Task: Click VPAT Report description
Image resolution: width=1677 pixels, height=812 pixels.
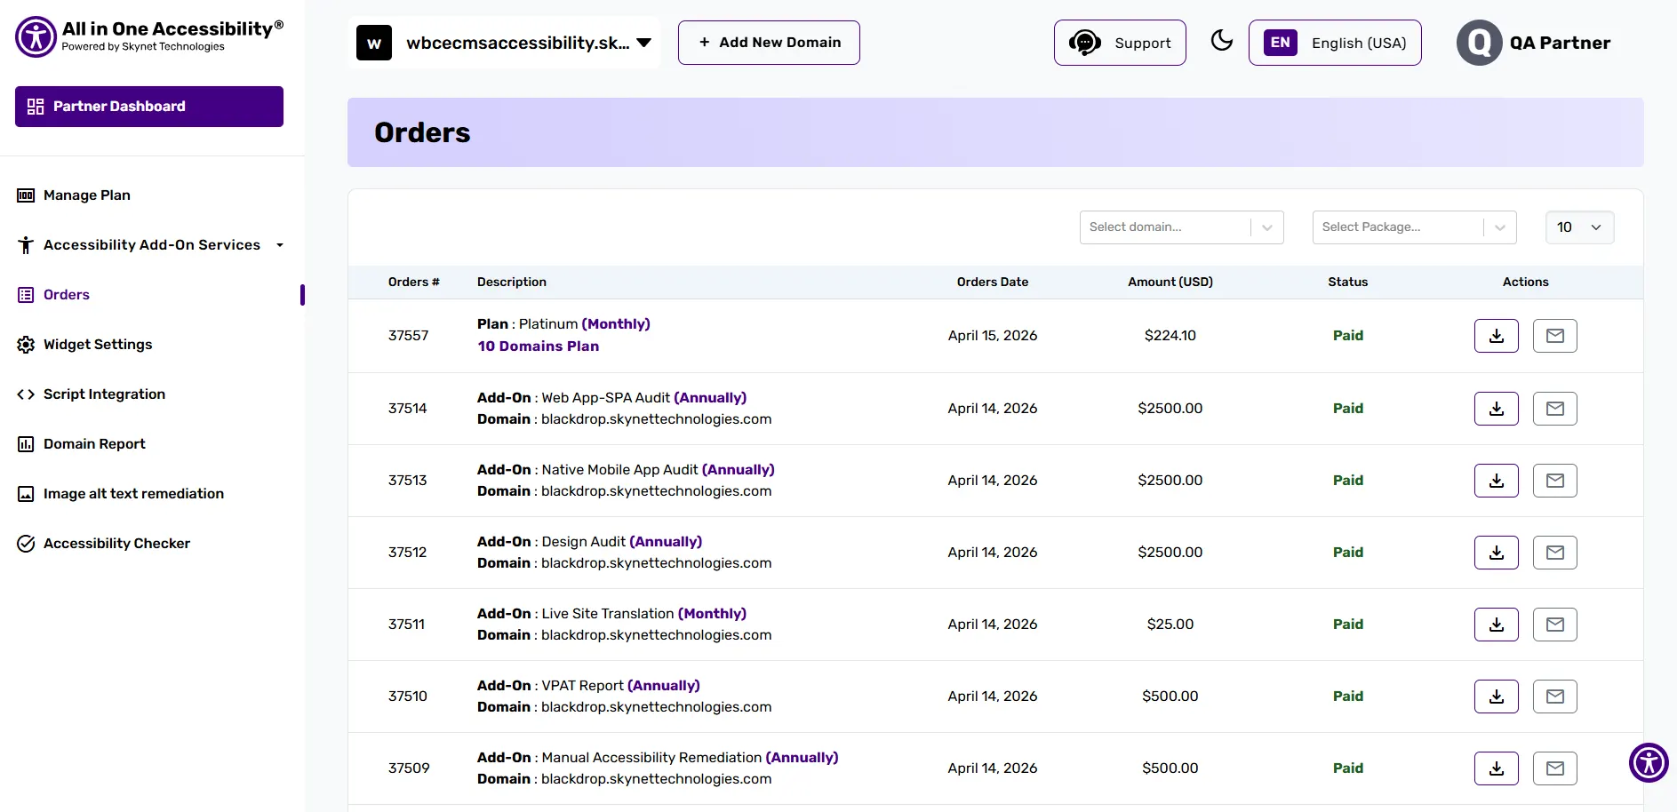Action: click(x=583, y=686)
